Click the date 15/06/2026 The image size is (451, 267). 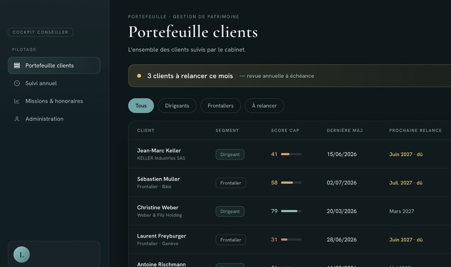[x=342, y=154]
